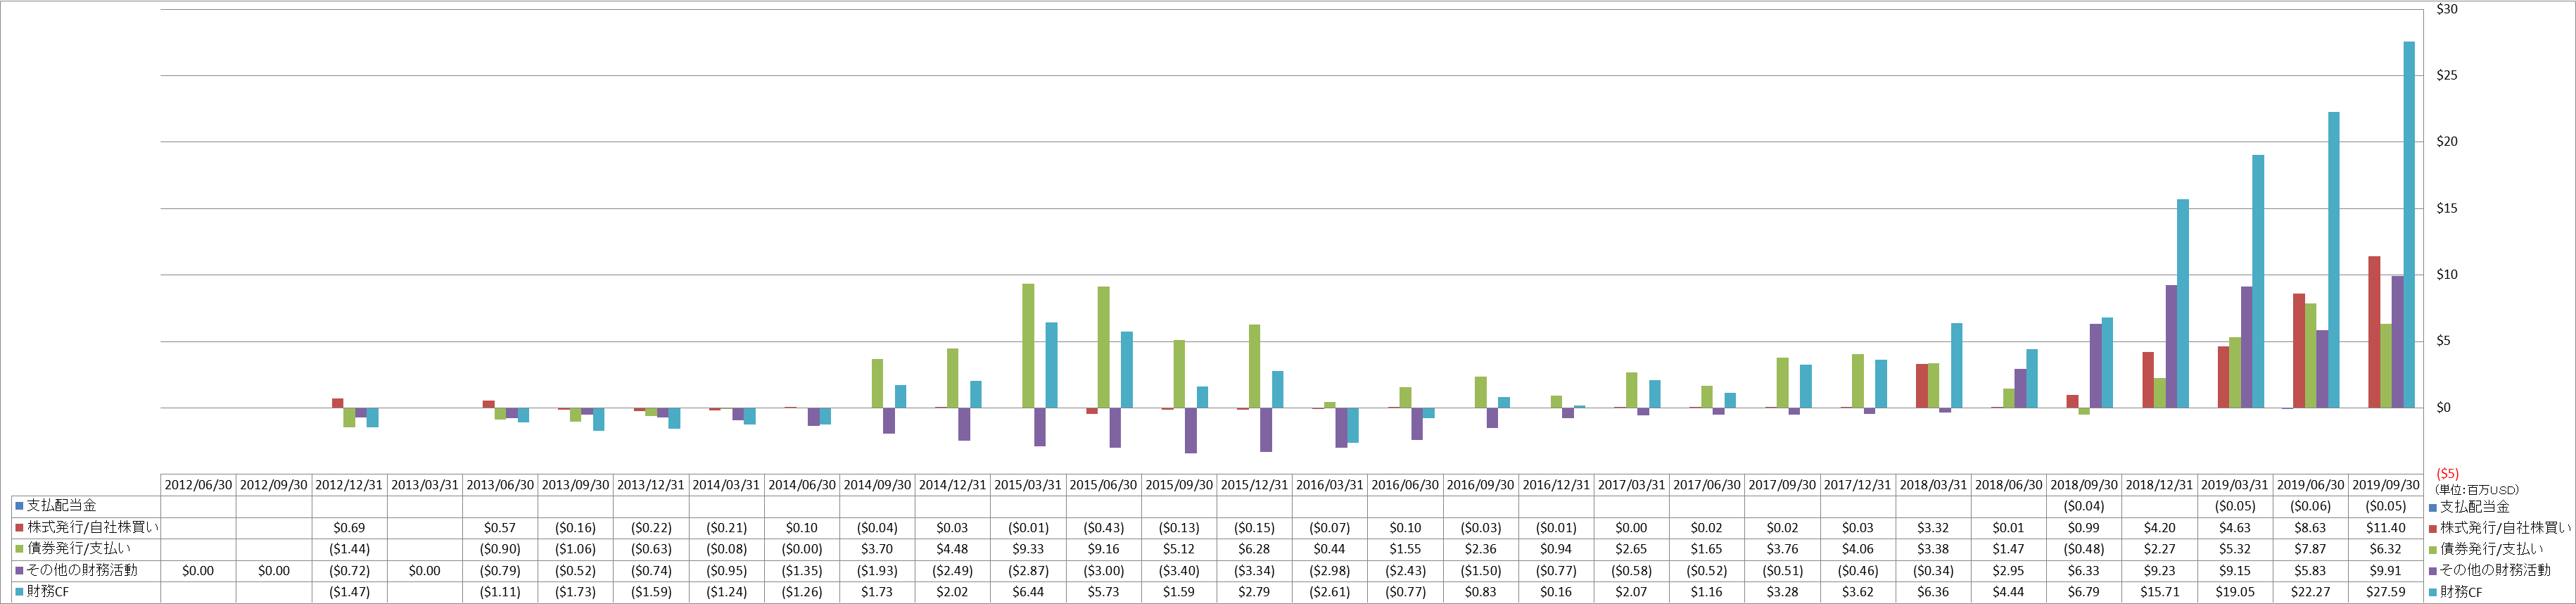This screenshot has width=2576, height=604.
Task: Select the 2012/12/31 date column header
Action: [x=349, y=485]
